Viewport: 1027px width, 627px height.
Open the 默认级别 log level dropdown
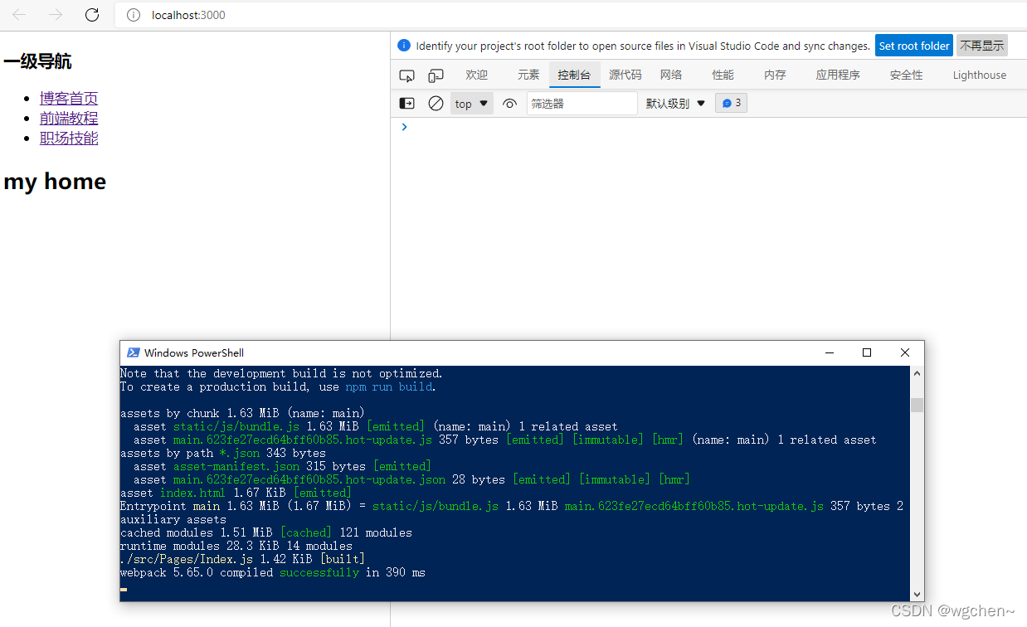click(675, 104)
